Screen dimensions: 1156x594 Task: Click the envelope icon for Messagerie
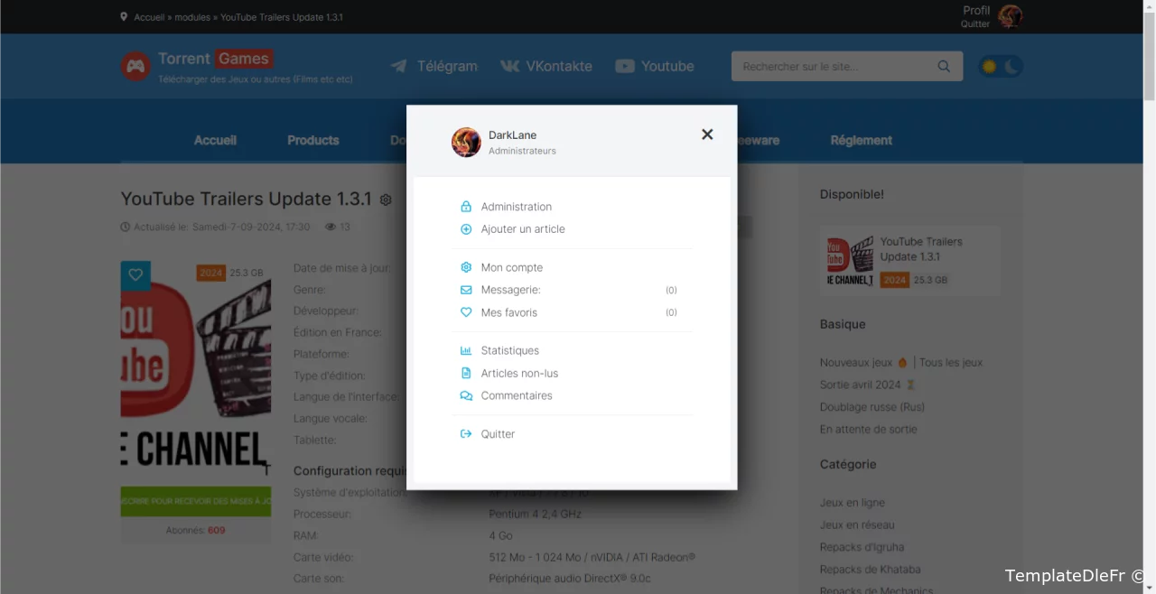(x=466, y=290)
